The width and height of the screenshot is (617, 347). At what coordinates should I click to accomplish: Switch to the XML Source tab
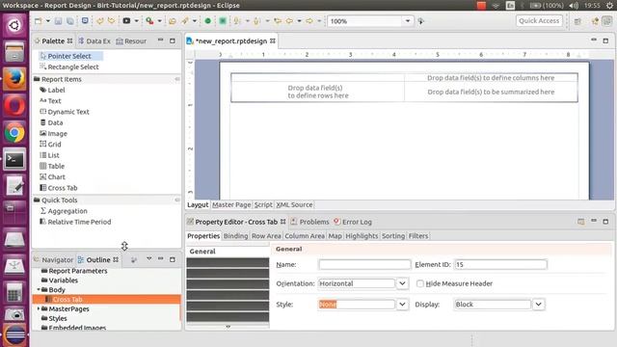click(x=294, y=205)
